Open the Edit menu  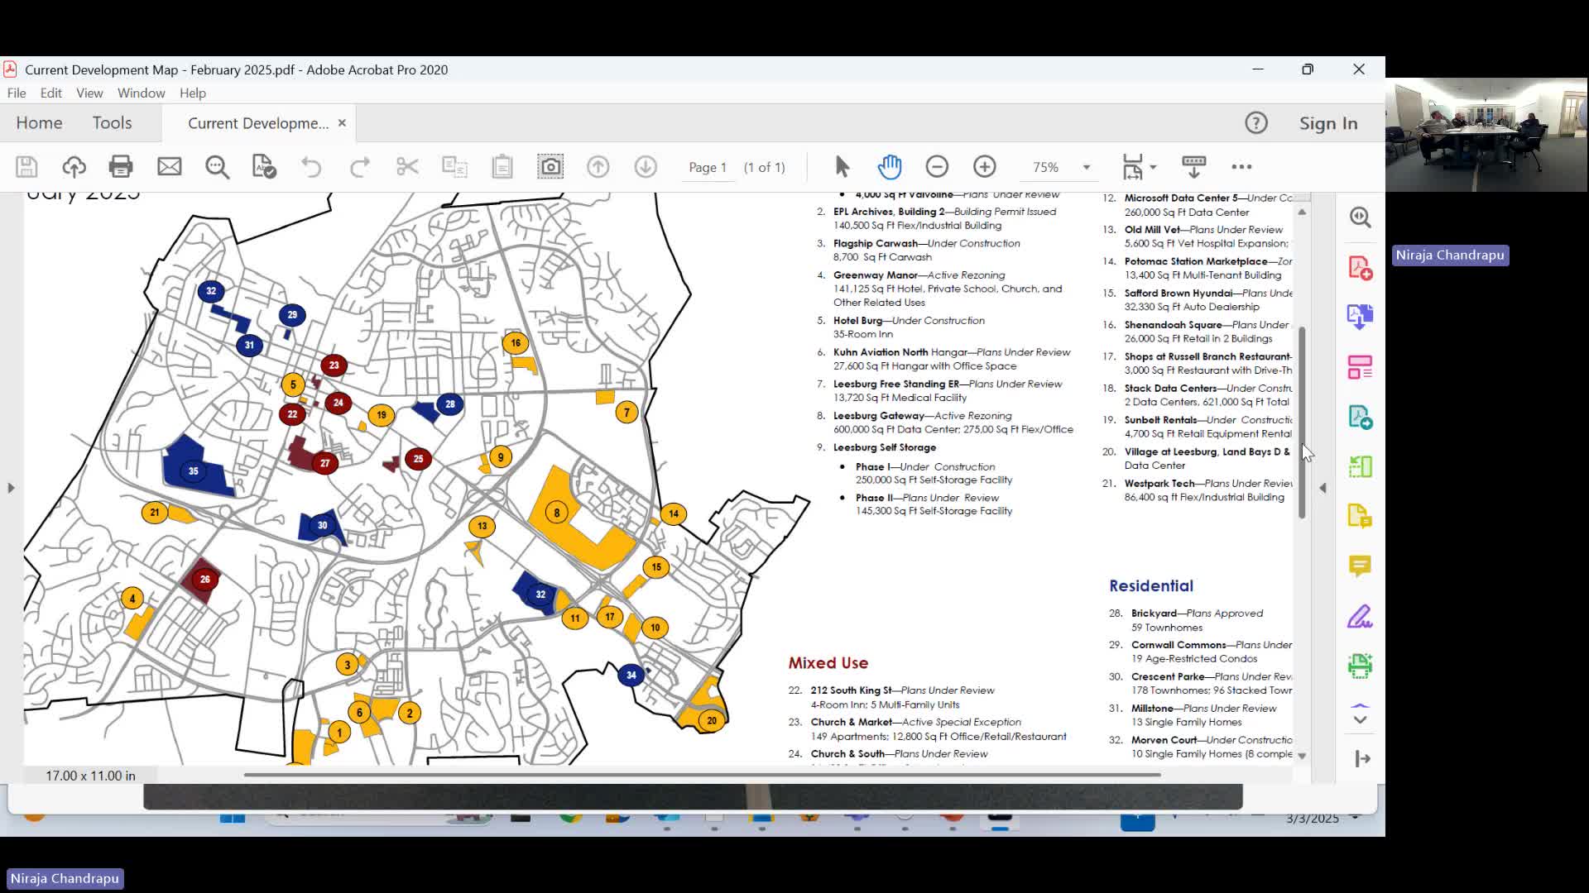point(51,93)
